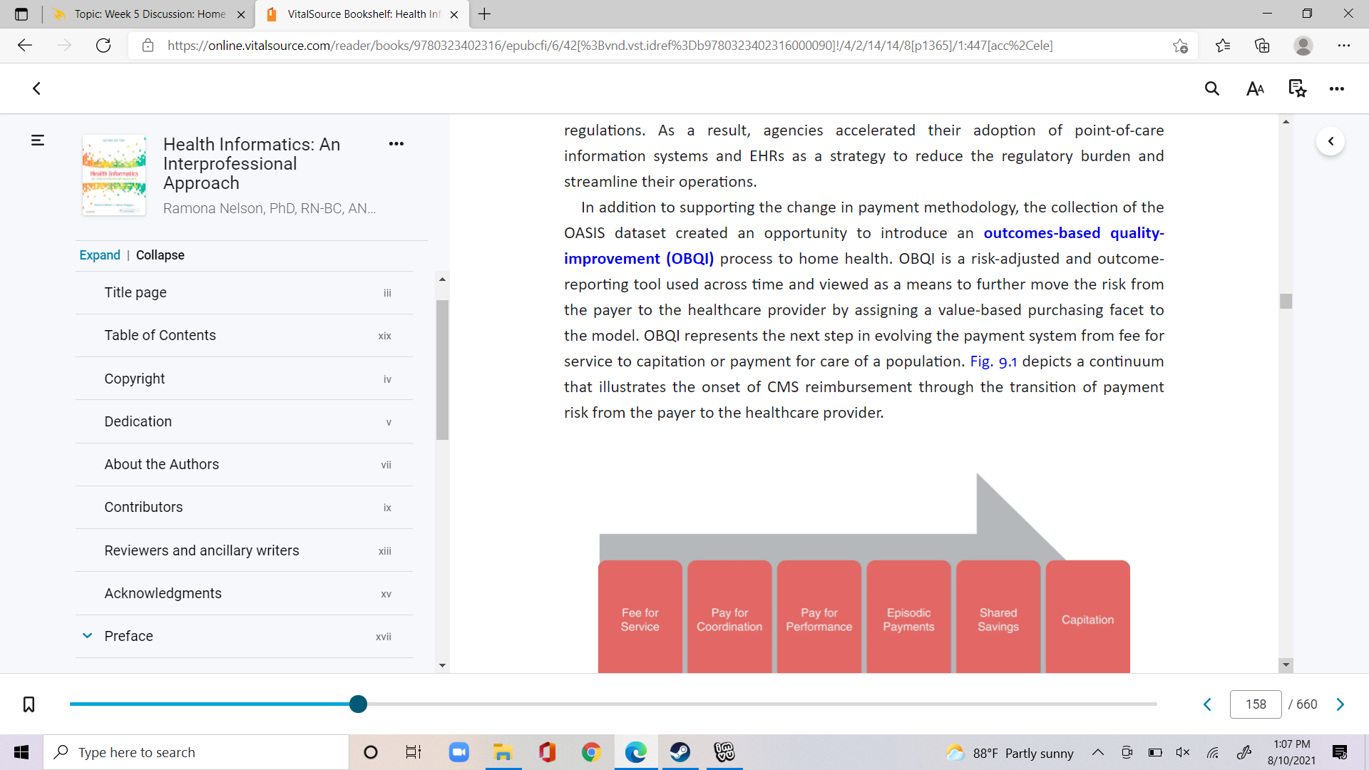Click the Expand all contents link
Screen dimensions: 1369x770
click(x=100, y=255)
